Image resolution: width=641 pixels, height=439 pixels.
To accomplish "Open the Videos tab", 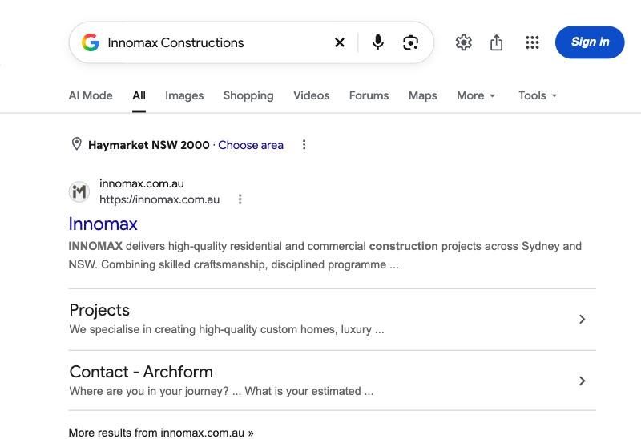I will click(x=312, y=95).
